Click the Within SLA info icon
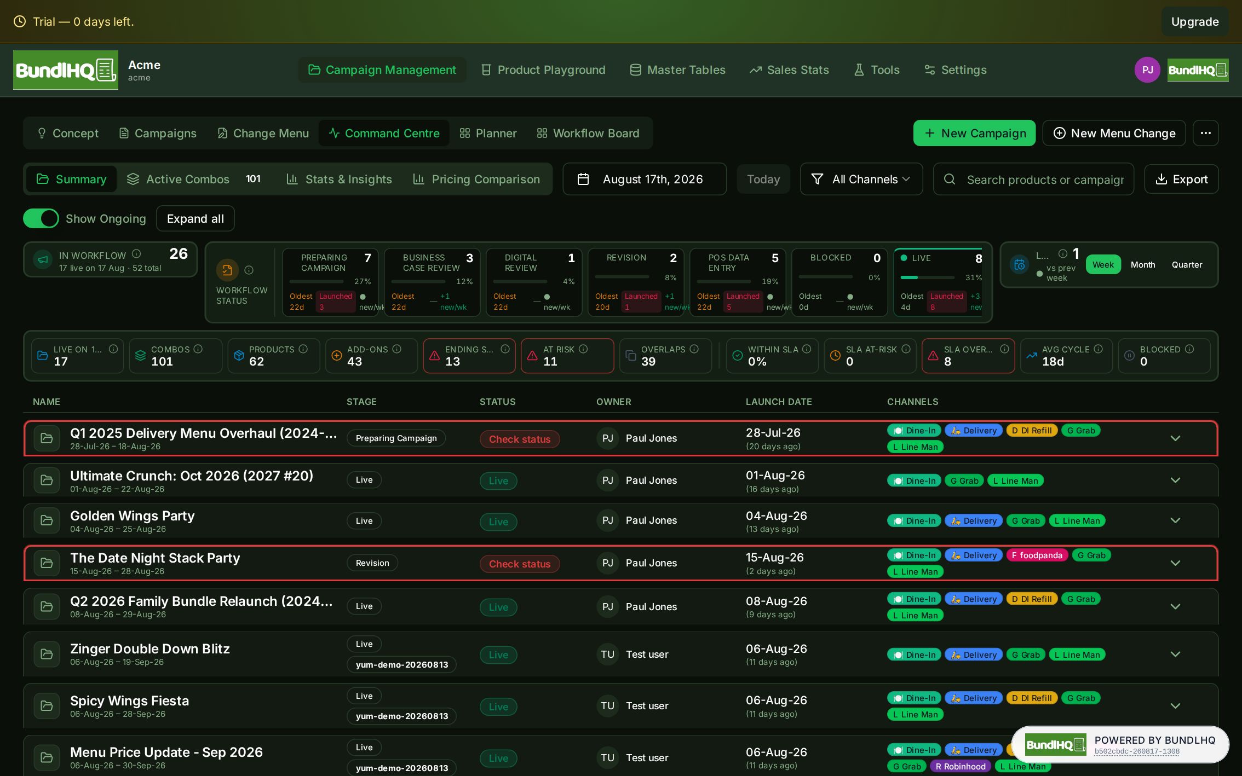This screenshot has width=1242, height=776. coord(807,349)
